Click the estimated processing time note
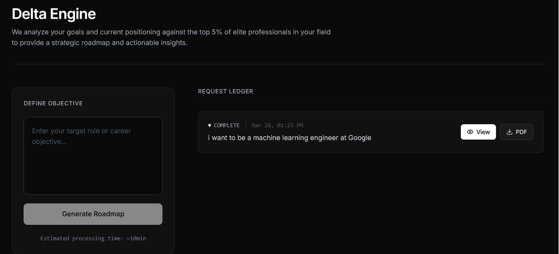Screen dimensions: 559x254 93,238
